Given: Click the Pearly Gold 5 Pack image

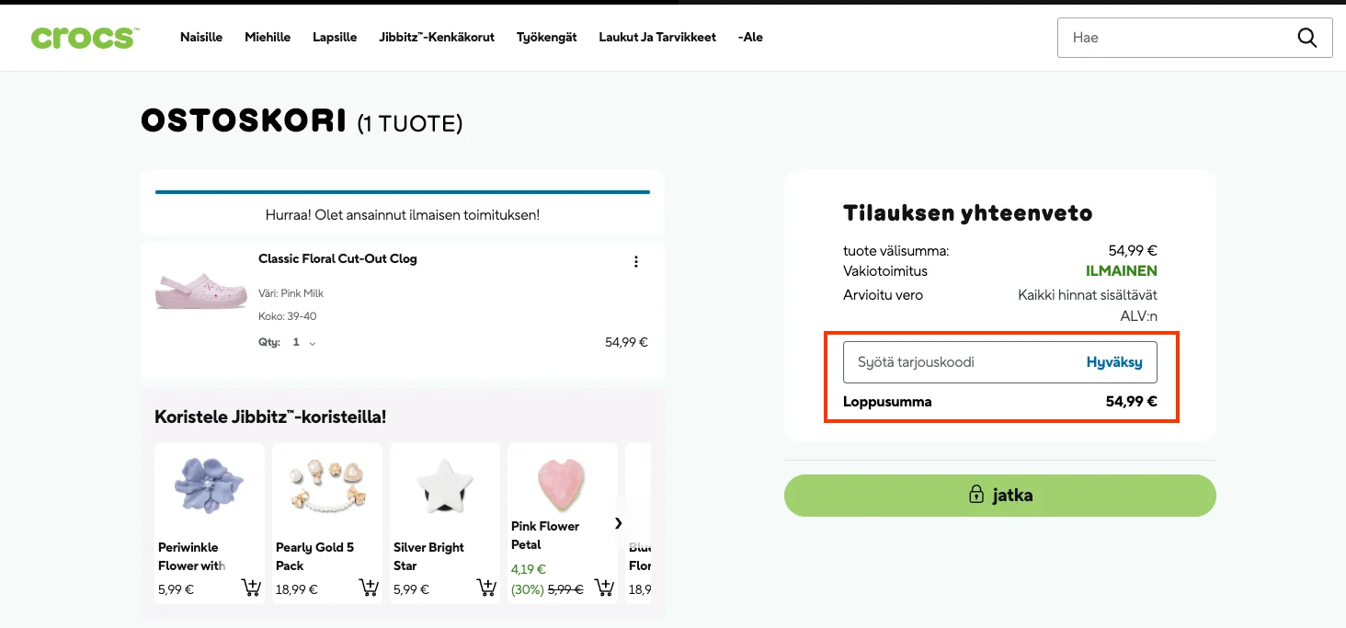Looking at the screenshot, I should [x=327, y=485].
